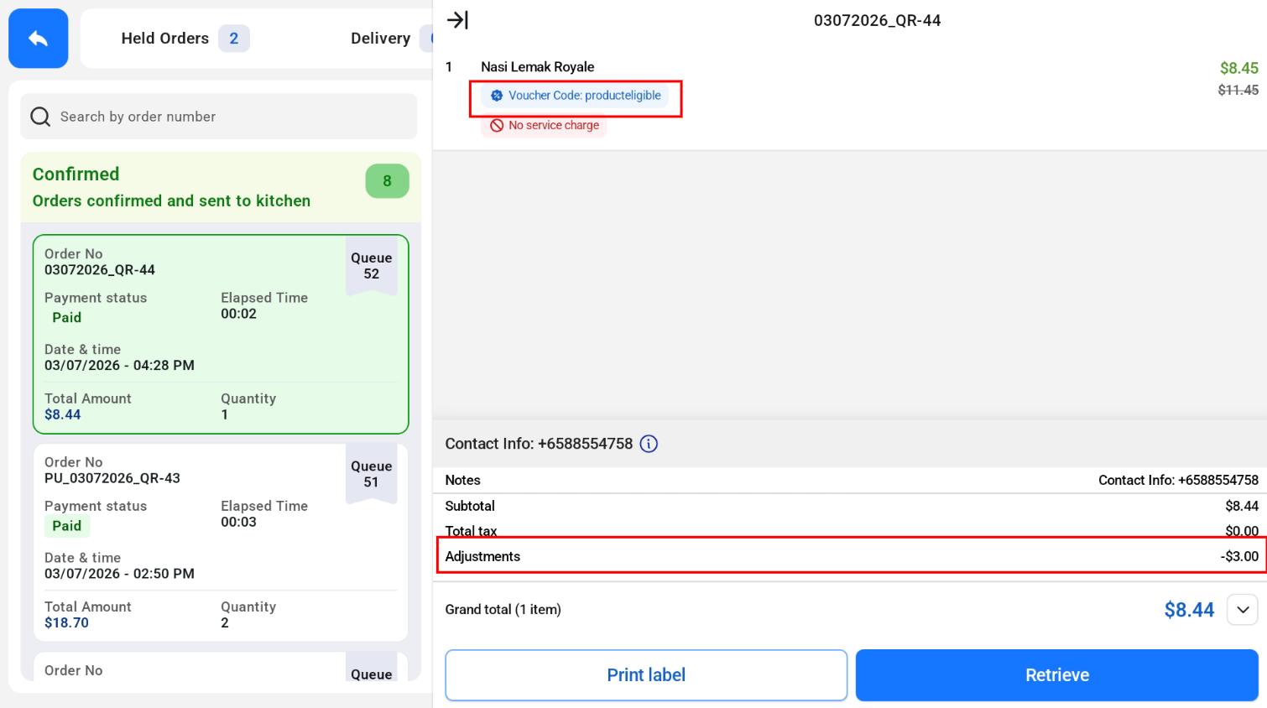The height and width of the screenshot is (708, 1267).
Task: Click the Queue 51 tag
Action: click(372, 474)
